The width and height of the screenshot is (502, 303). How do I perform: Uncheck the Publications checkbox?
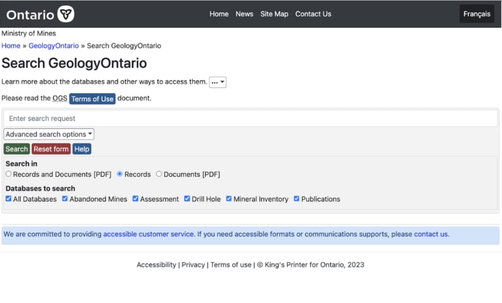[x=297, y=199]
